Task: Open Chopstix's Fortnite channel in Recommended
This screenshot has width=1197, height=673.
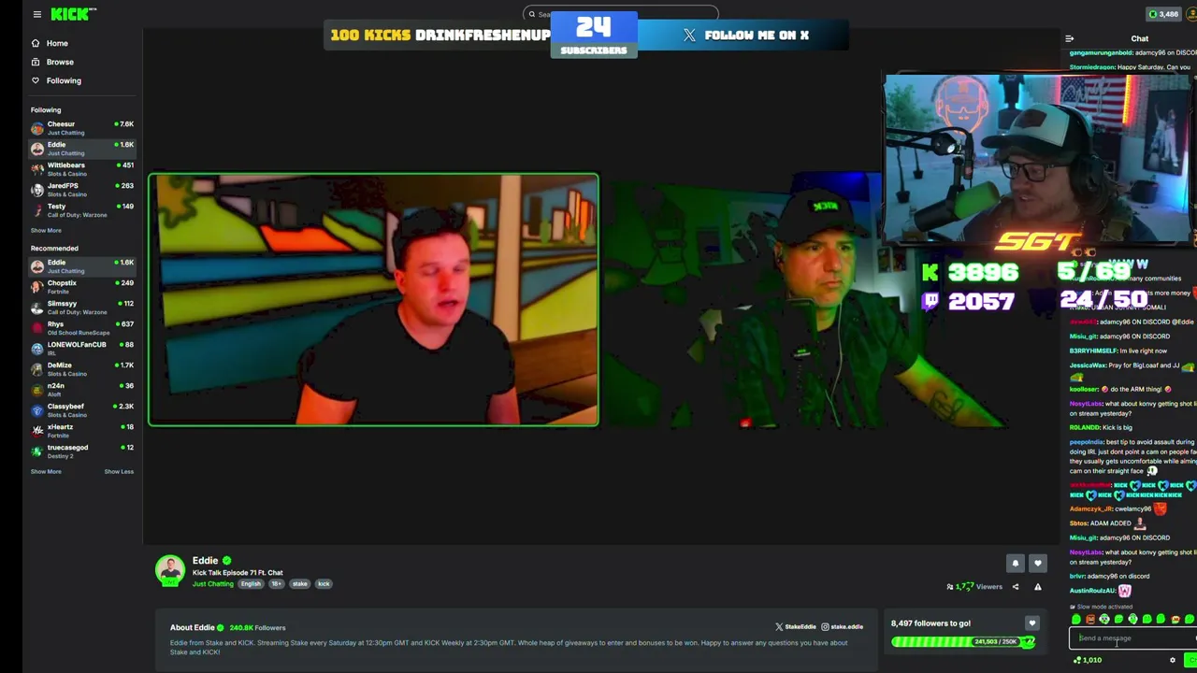Action: pos(82,287)
